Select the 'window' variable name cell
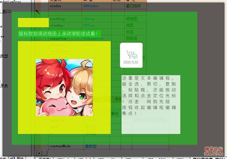Viewport: 227px width, 159px height. (x=65, y=6)
